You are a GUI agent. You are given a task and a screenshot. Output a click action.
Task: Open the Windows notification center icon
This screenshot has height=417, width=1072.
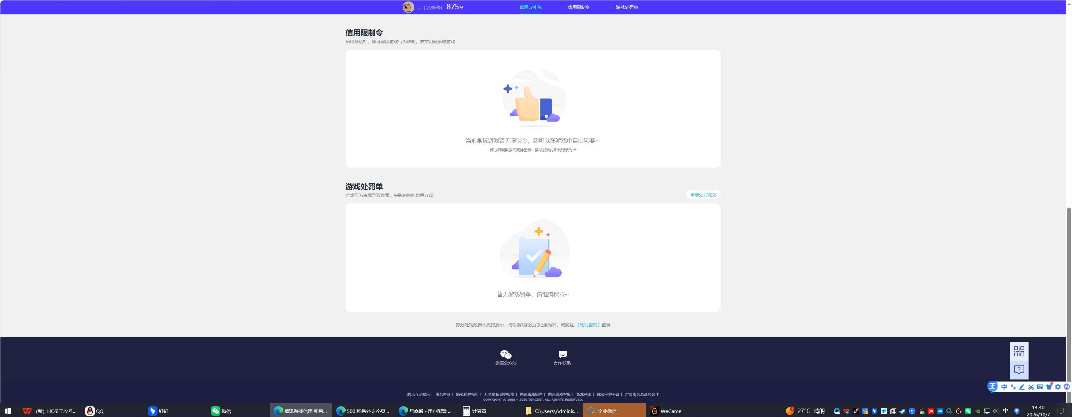[1061, 411]
